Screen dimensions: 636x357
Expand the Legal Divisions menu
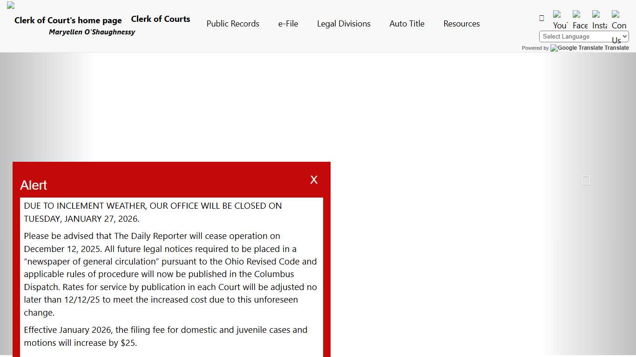pos(344,24)
